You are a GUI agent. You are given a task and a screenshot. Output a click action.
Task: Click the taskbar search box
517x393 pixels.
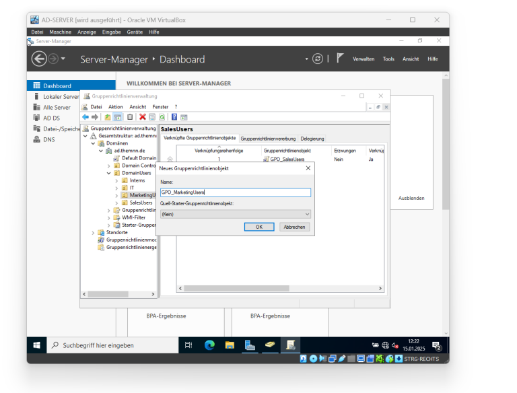point(112,345)
